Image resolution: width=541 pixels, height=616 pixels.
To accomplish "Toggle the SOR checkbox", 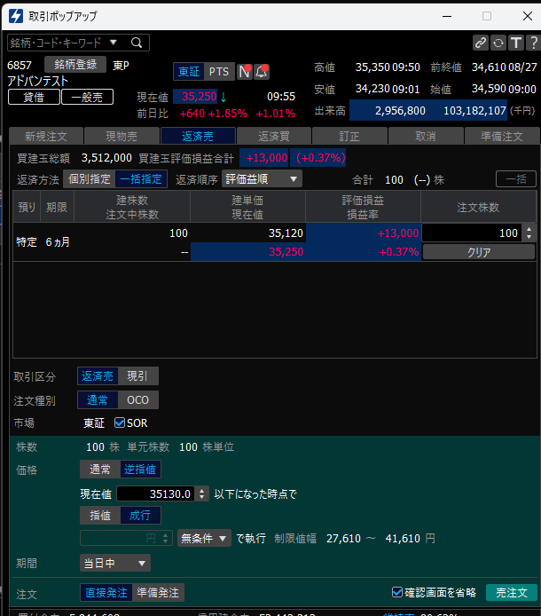I will (x=120, y=423).
